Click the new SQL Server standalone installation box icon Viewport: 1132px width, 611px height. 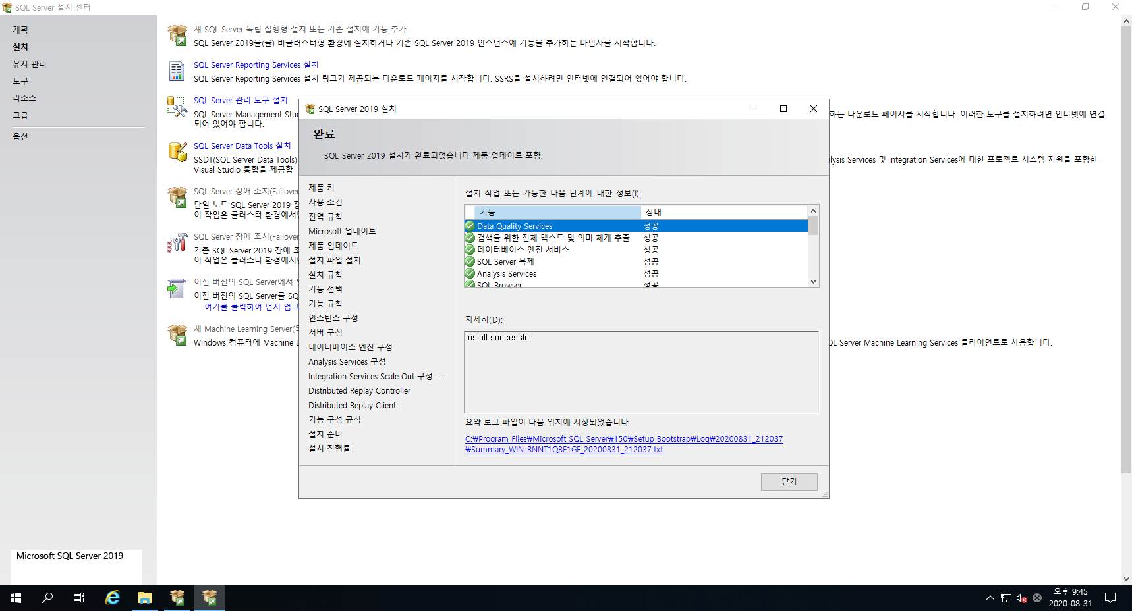177,35
